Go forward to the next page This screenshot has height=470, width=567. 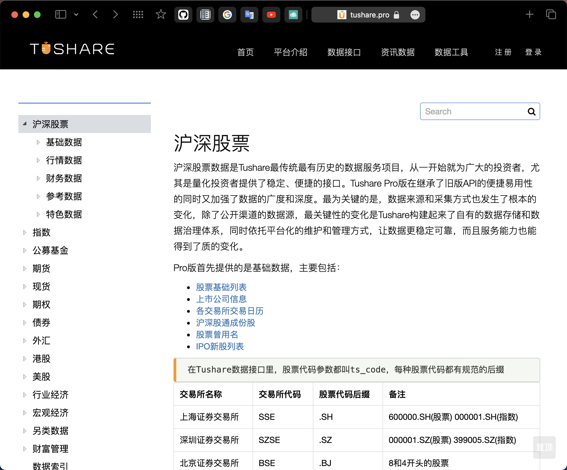tap(115, 14)
